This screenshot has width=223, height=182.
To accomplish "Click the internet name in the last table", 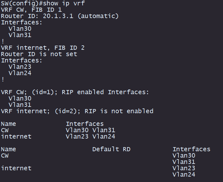I will 16,168.
